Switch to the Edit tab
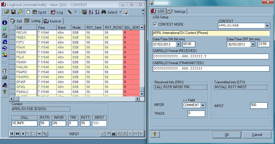This screenshot has height=144, width=275. pos(16,21)
